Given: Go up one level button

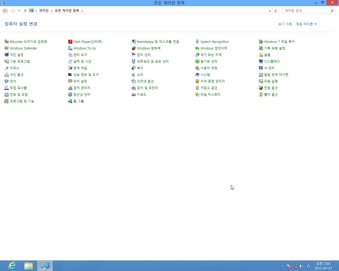Looking at the screenshot, I should (25, 11).
